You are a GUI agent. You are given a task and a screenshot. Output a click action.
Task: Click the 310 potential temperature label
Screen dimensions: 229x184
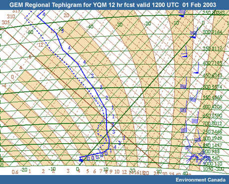[x=11, y=16]
